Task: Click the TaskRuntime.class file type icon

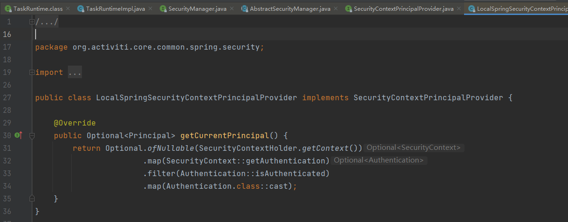Action: click(x=8, y=9)
